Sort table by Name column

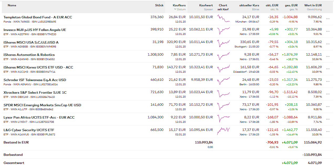point(12,5)
